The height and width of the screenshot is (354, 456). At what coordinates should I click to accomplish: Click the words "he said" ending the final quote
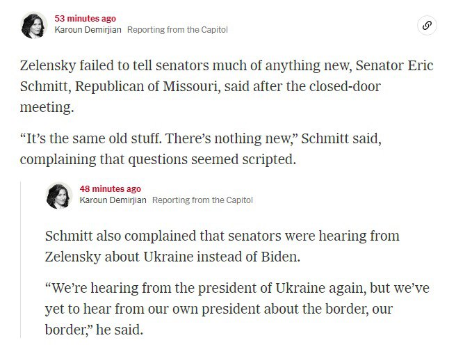pyautogui.click(x=122, y=328)
